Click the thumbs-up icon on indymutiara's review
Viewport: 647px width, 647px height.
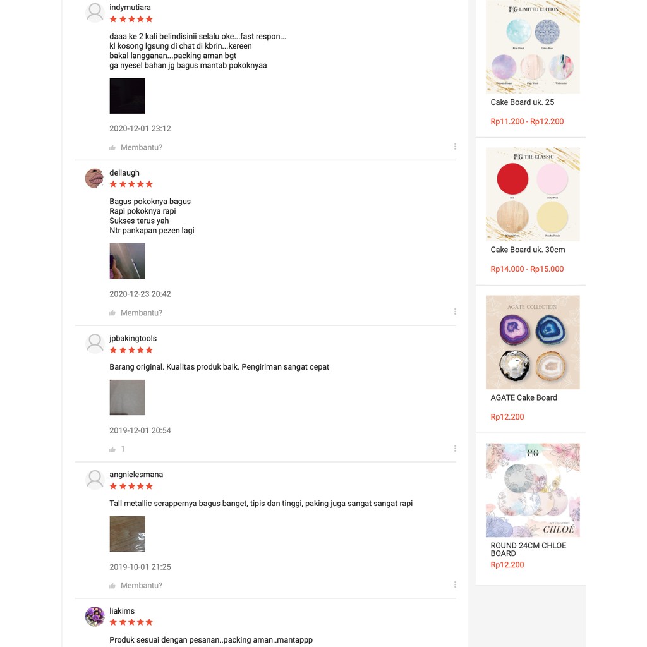[112, 148]
